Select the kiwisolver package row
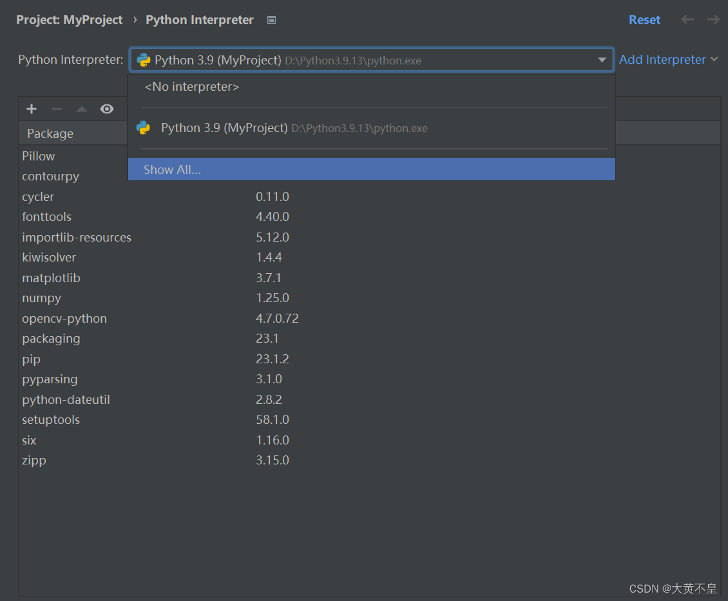The height and width of the screenshot is (601, 728). pos(370,258)
